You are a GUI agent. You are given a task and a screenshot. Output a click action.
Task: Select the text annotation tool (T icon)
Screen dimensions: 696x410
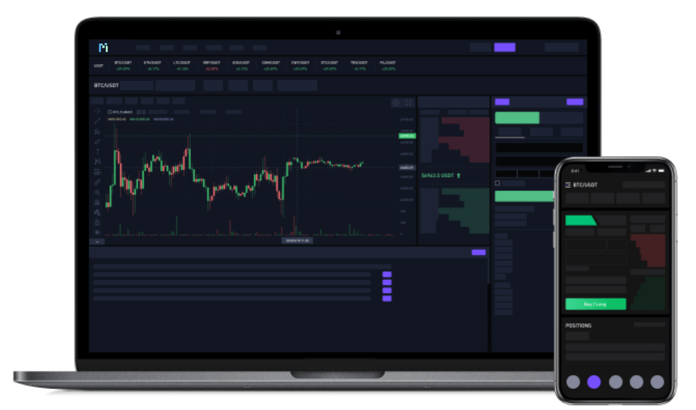tap(97, 151)
